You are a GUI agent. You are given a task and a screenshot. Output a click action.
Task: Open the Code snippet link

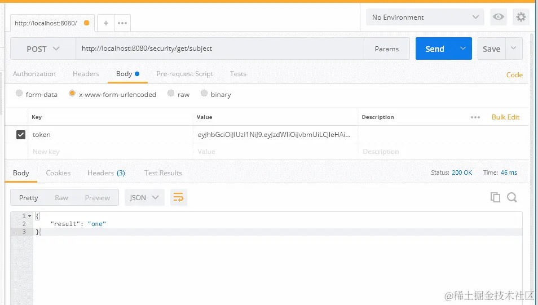[514, 75]
